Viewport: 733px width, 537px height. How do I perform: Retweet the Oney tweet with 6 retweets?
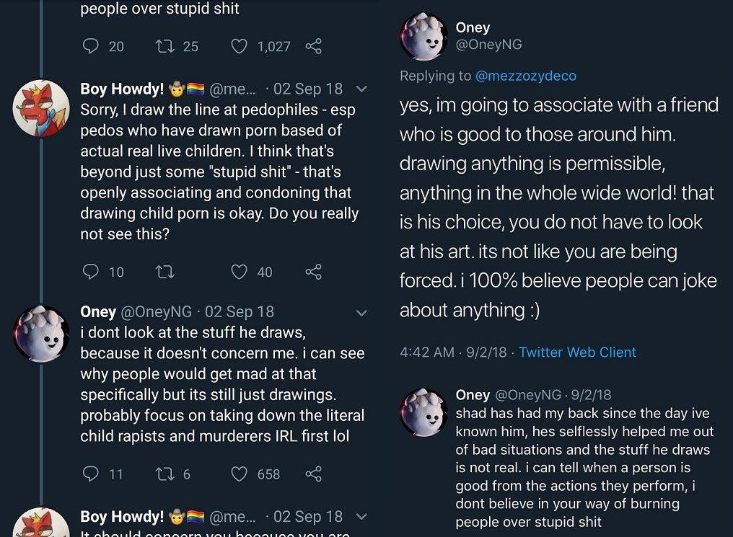(164, 474)
